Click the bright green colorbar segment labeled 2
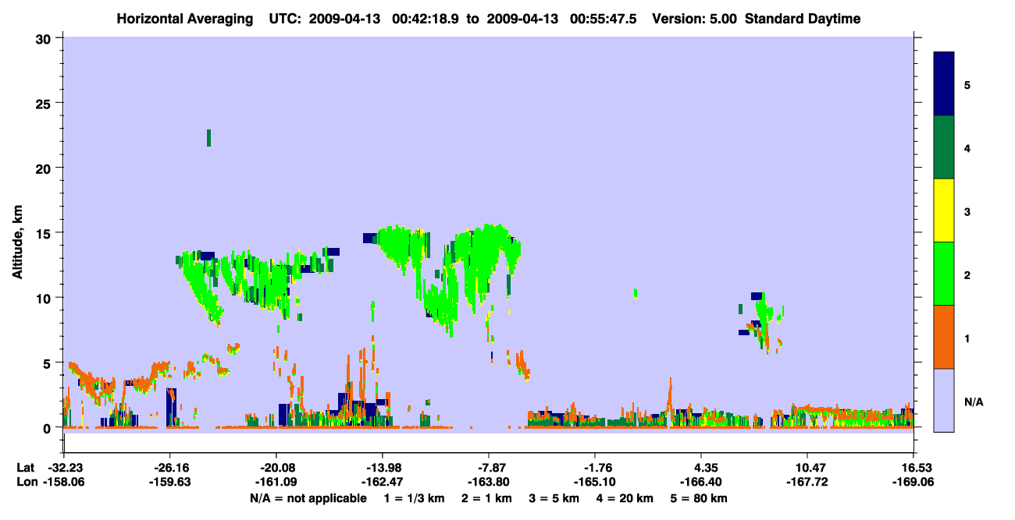The image size is (1015, 520). 944,274
